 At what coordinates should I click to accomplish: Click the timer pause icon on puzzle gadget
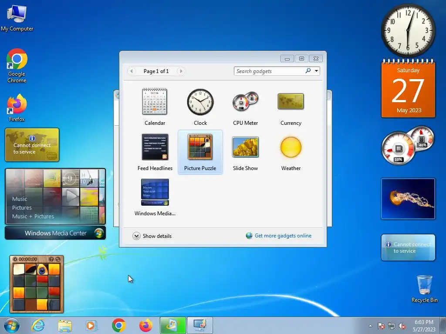[15, 259]
